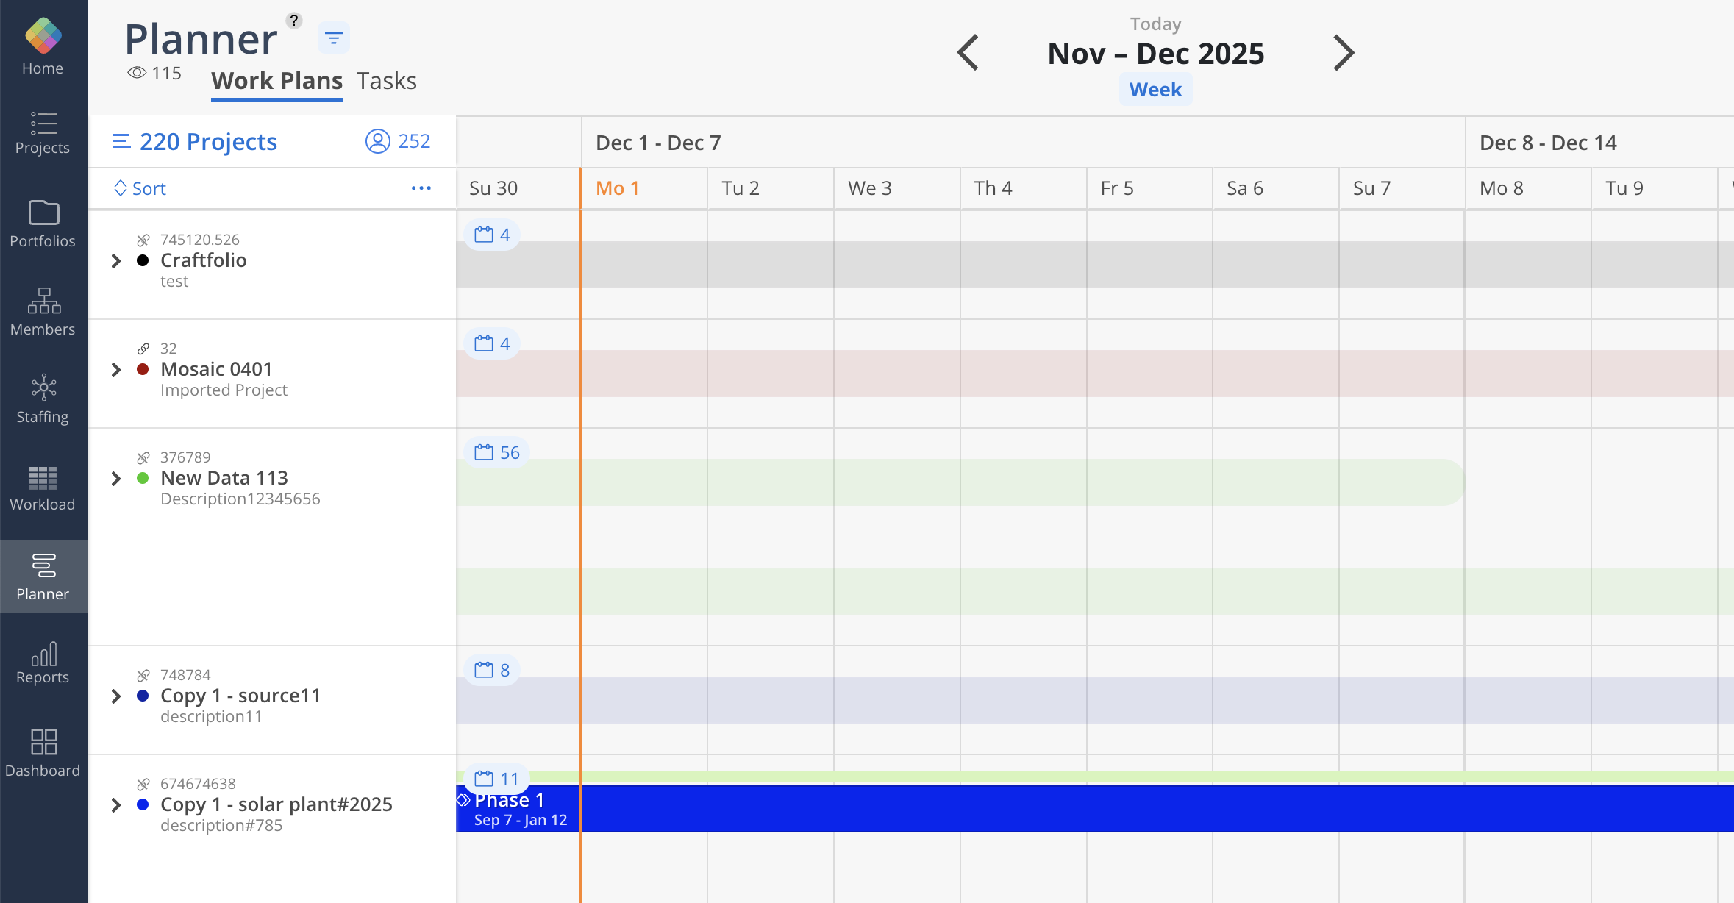1734x903 pixels.
Task: Go to next date range arrow
Action: 1343,53
